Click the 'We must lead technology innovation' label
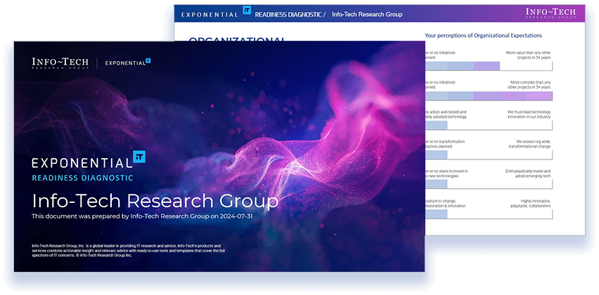Viewport: 599px width, 295px height. [529, 114]
